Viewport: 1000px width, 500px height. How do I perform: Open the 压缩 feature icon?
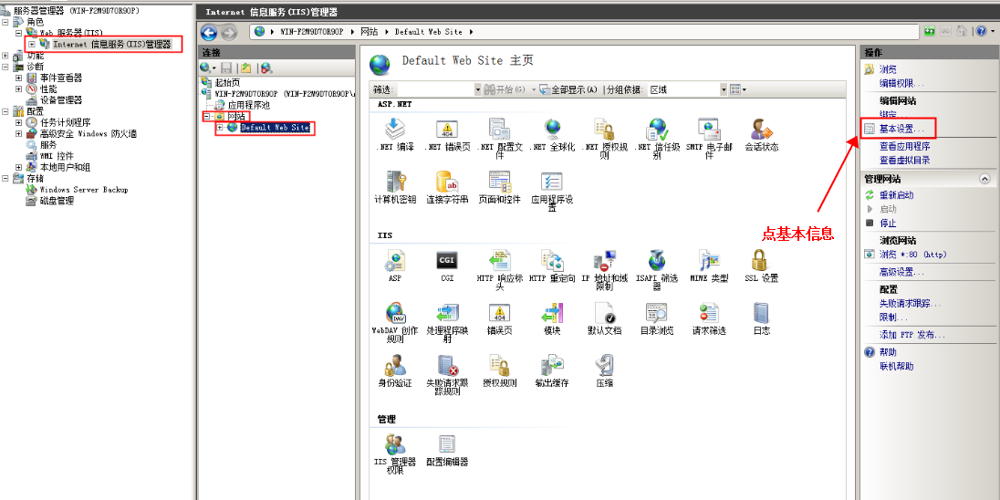[604, 368]
